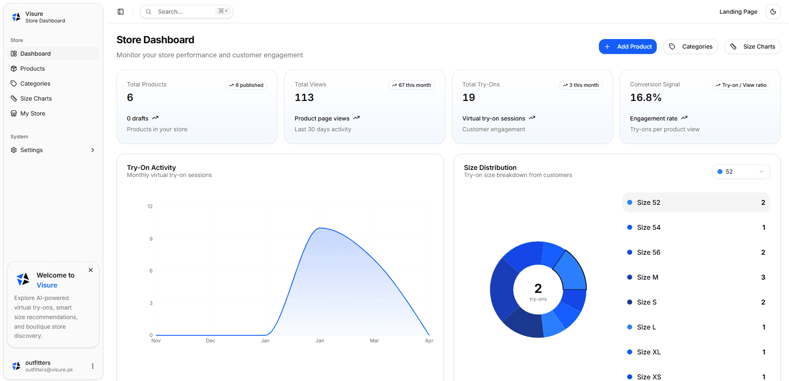Open the outfitters account options menu
This screenshot has width=789, height=381.
click(92, 366)
